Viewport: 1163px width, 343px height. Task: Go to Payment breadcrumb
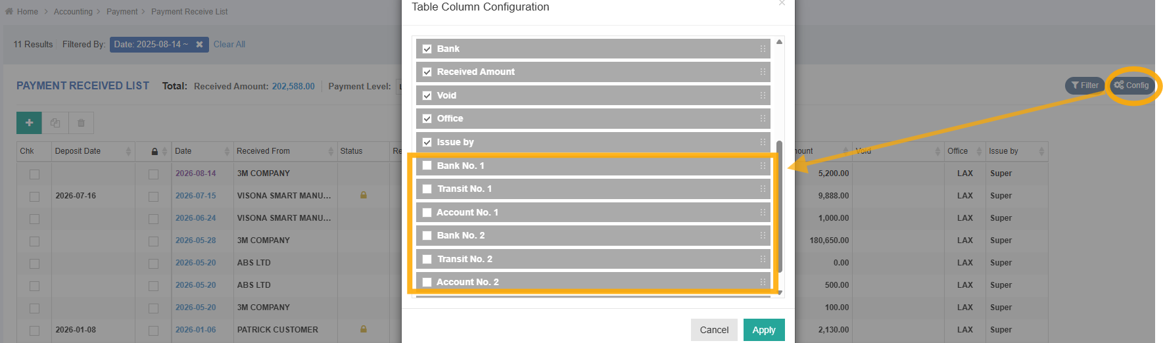[122, 12]
